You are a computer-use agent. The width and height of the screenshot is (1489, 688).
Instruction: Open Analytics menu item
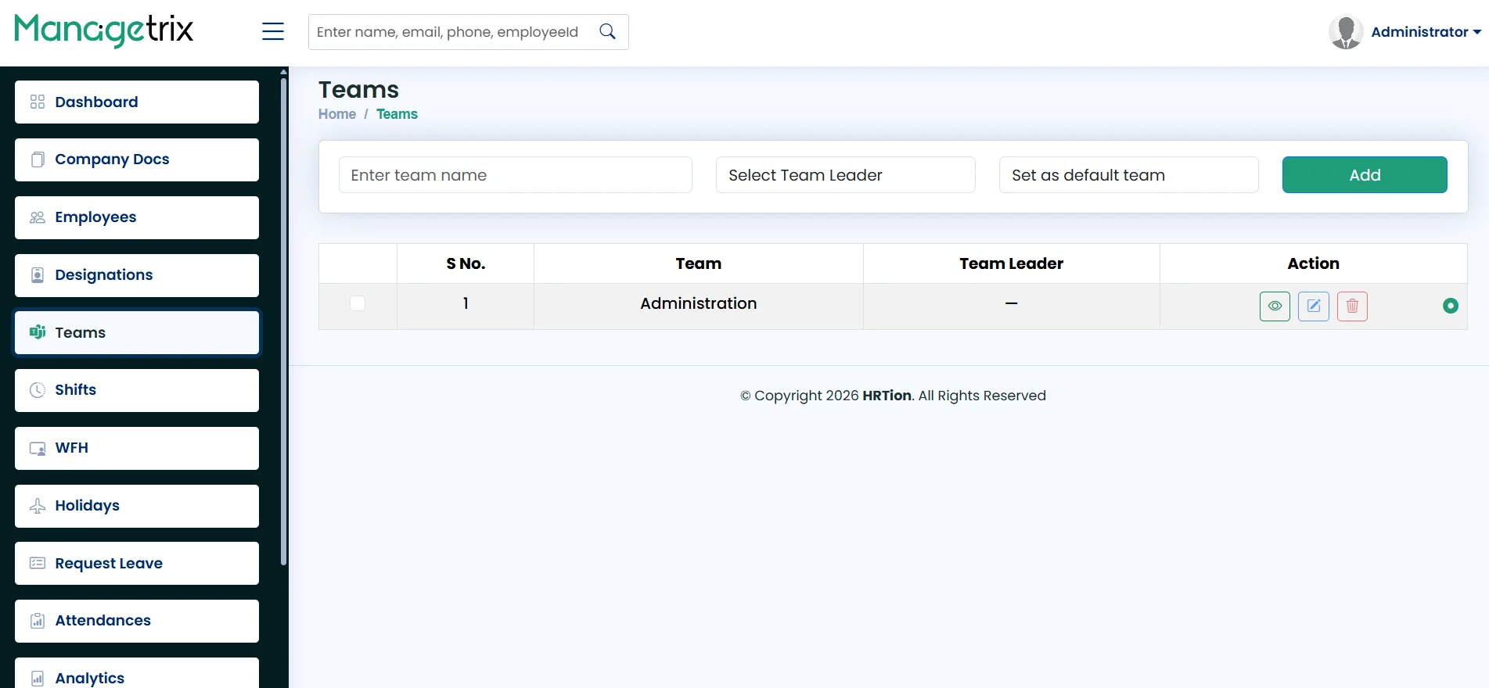(137, 673)
